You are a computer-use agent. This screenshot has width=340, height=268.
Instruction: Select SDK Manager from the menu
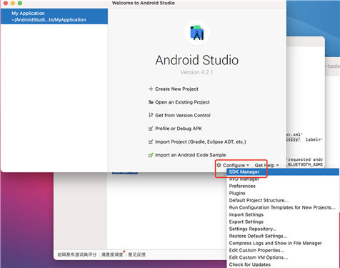[283, 172]
